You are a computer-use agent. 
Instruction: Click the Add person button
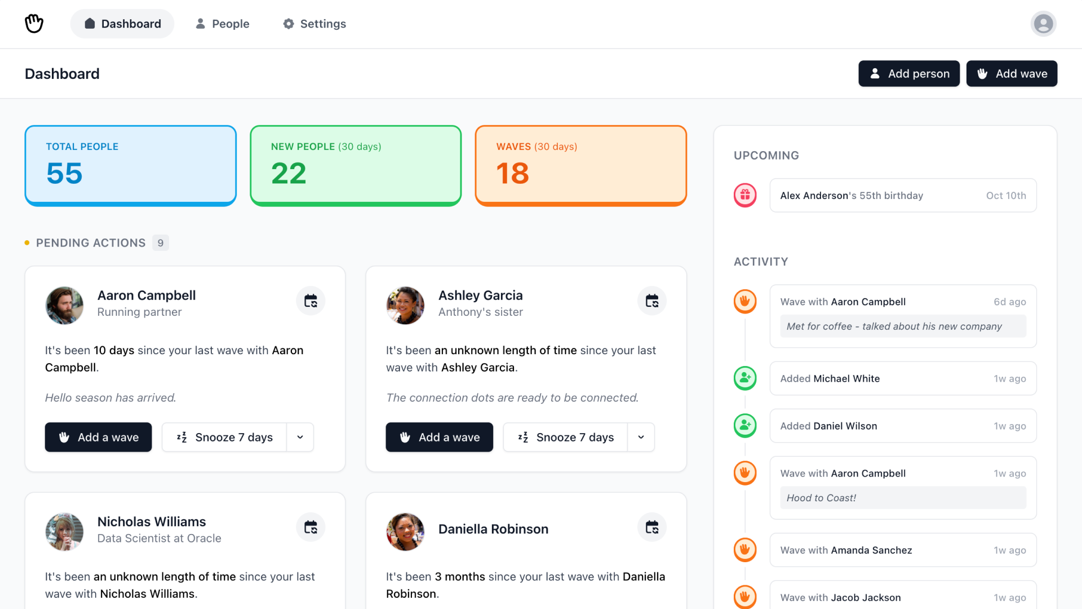click(x=908, y=73)
